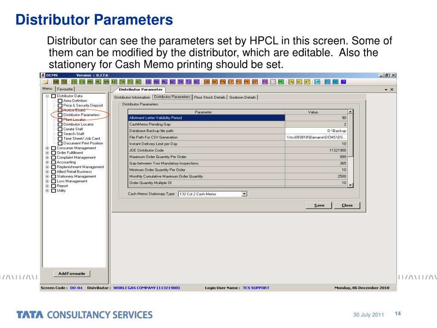The height and width of the screenshot is (328, 437).
Task: Click the green CD toolbar icon
Action: pyautogui.click(x=74, y=82)
